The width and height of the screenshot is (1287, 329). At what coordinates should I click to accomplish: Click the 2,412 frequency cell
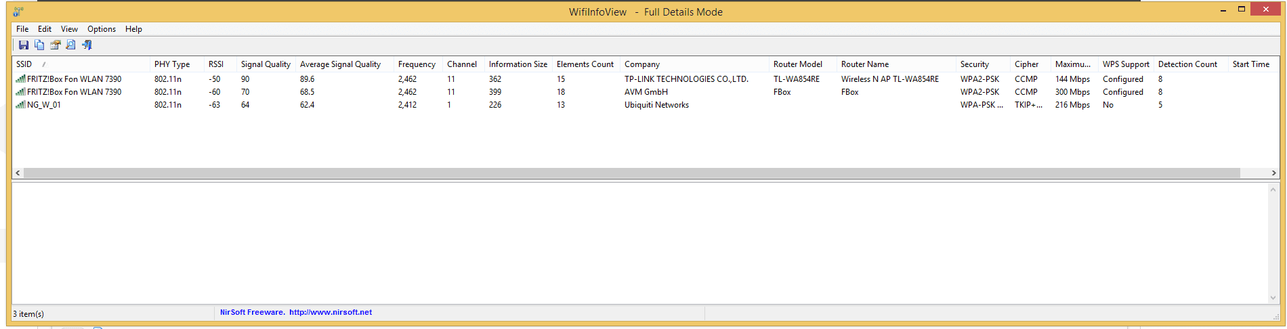click(x=407, y=105)
